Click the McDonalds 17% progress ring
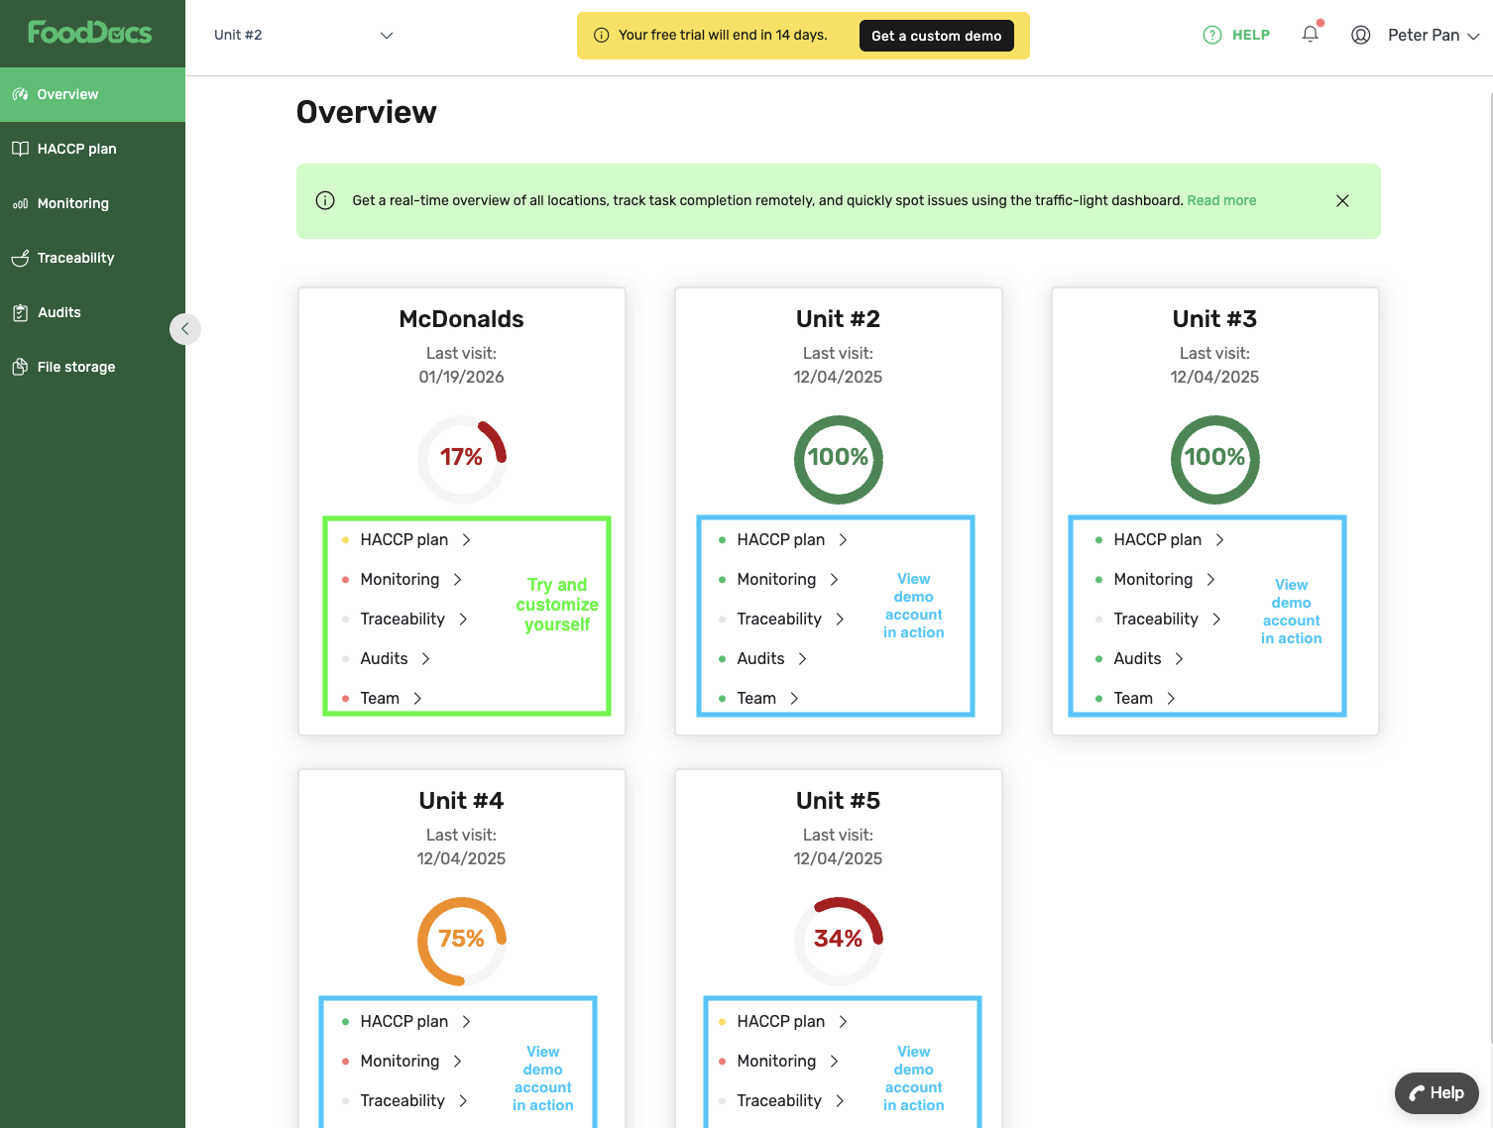1493x1128 pixels. point(462,459)
